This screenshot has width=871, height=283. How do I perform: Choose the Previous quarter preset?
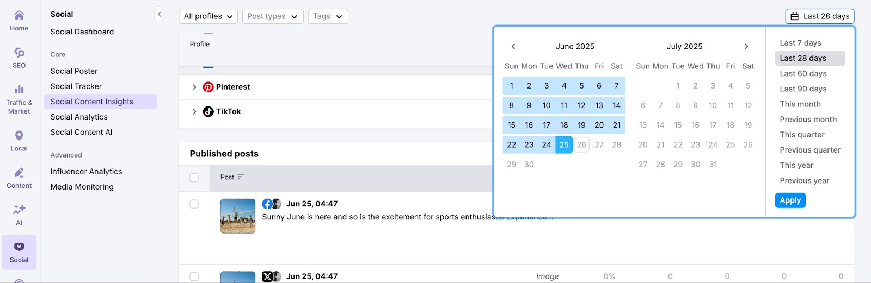pos(810,150)
